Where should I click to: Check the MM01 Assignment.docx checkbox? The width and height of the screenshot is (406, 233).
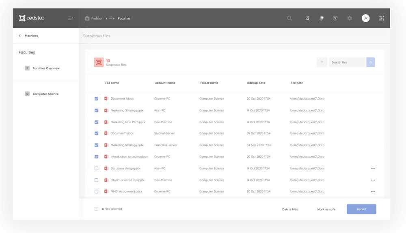96,192
